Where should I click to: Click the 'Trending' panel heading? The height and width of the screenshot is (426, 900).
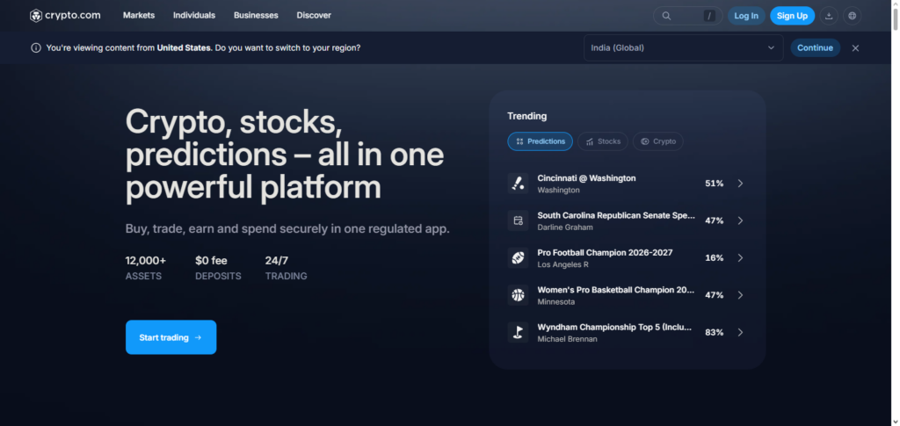[x=527, y=117]
